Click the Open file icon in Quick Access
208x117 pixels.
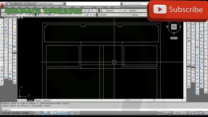12,4
